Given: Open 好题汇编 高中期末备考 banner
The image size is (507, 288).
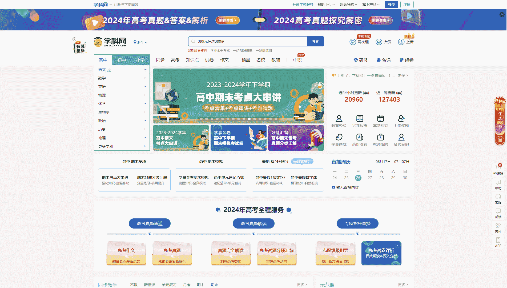Looking at the screenshot, I should pos(296,138).
